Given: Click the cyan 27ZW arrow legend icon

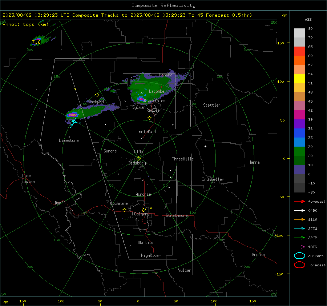Looking at the screenshot, I should (299, 229).
